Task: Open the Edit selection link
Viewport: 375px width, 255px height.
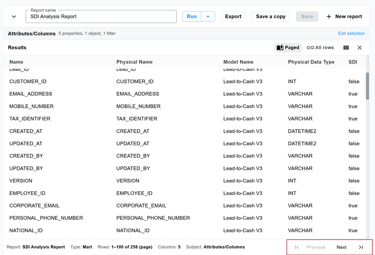Action: coord(351,33)
